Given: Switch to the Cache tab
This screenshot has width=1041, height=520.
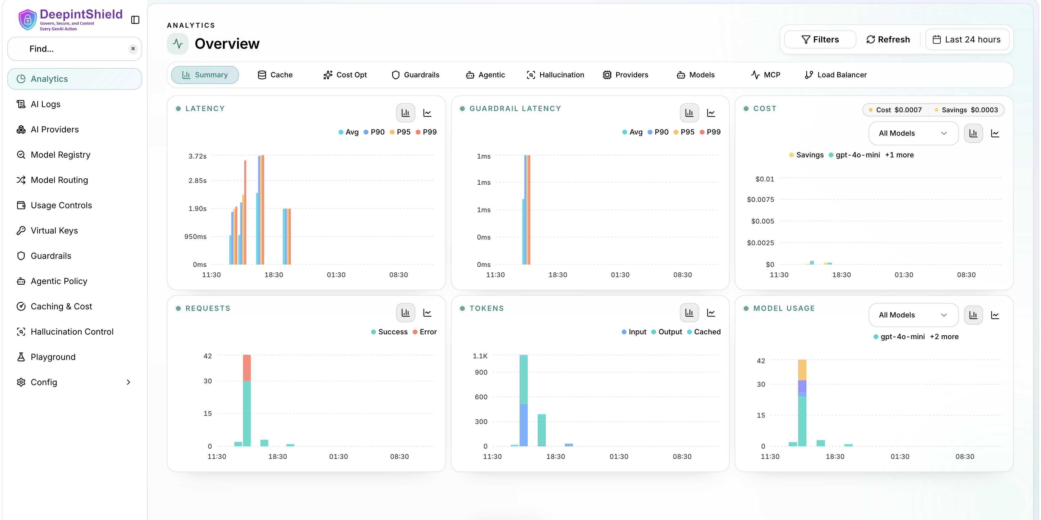Looking at the screenshot, I should point(275,75).
